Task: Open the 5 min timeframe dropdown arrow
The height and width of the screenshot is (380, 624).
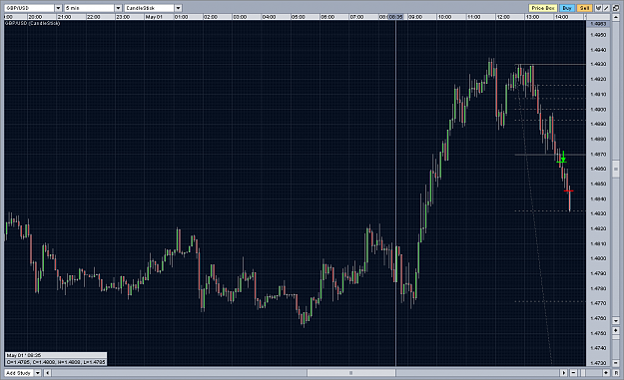Action: tap(118, 8)
